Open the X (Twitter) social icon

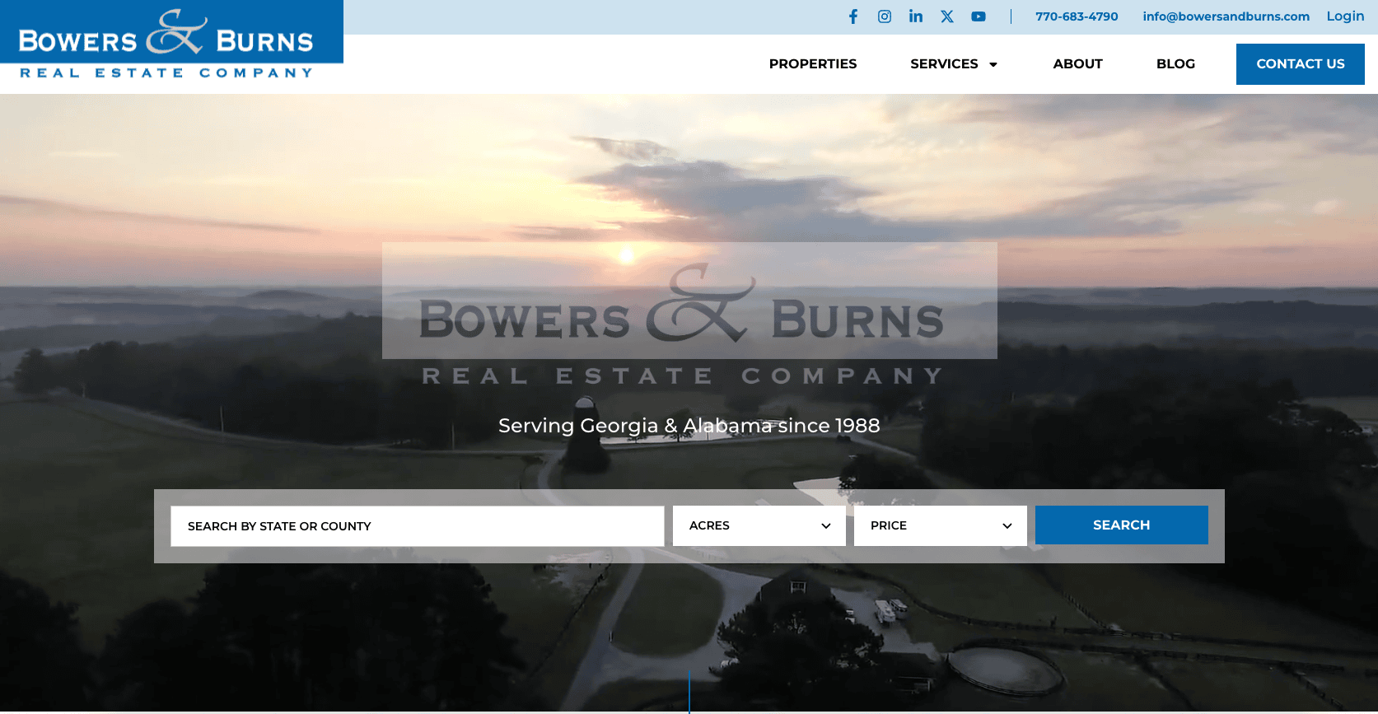947,16
